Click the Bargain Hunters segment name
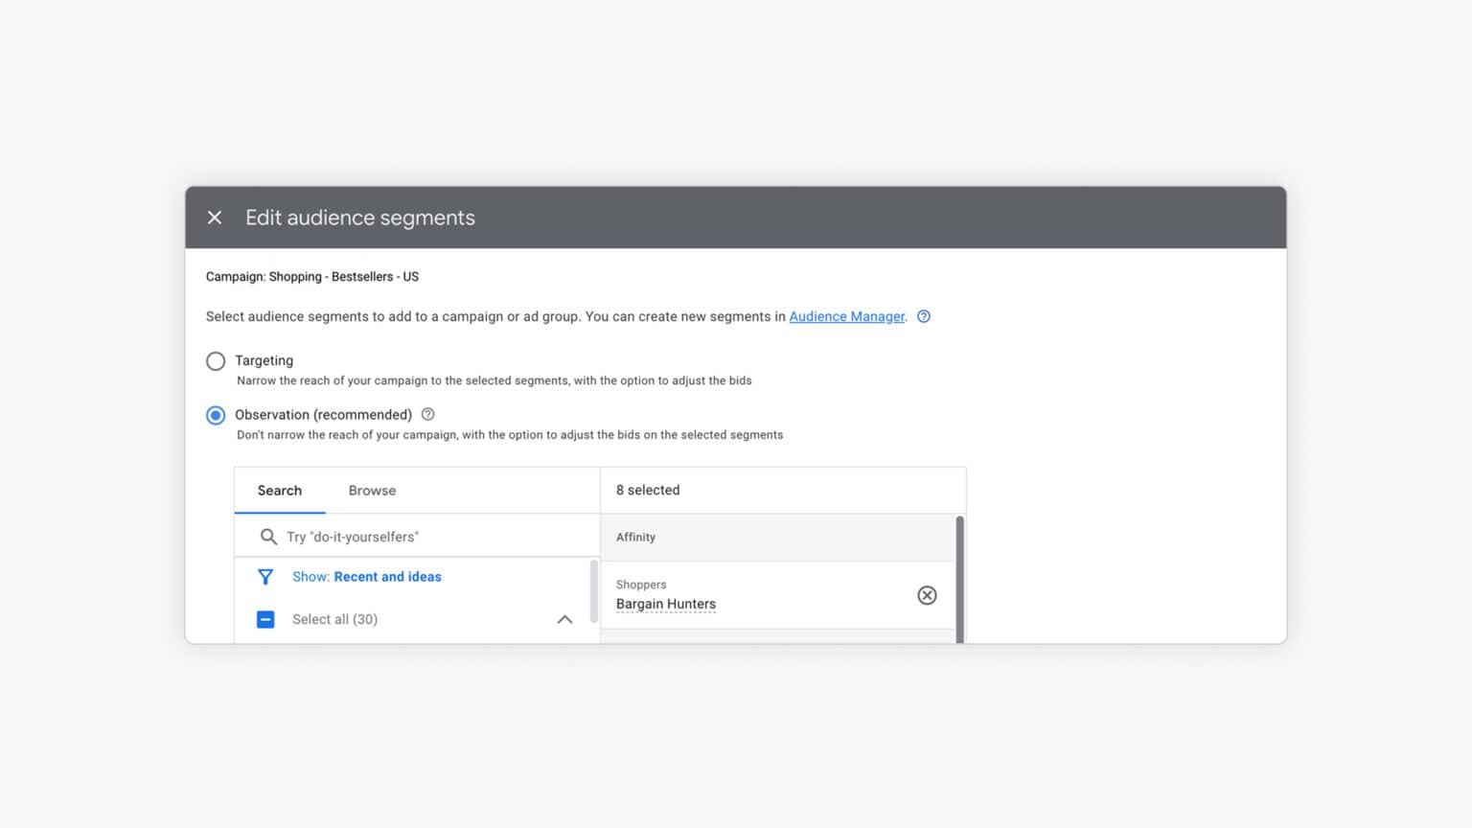This screenshot has width=1472, height=828. [x=665, y=604]
